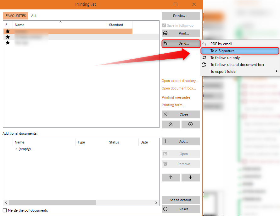Move document up with arrow button
The image size is (280, 216).
pyautogui.click(x=171, y=177)
